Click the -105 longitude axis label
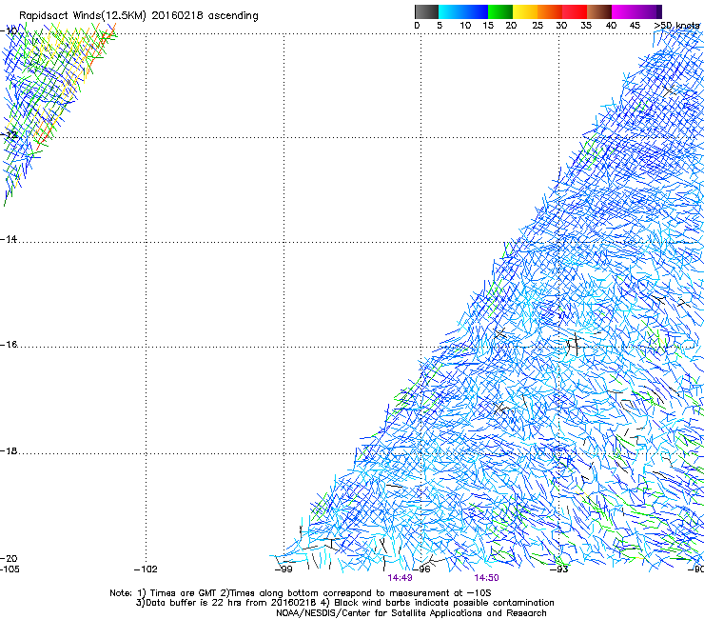704x619 pixels. (10, 569)
